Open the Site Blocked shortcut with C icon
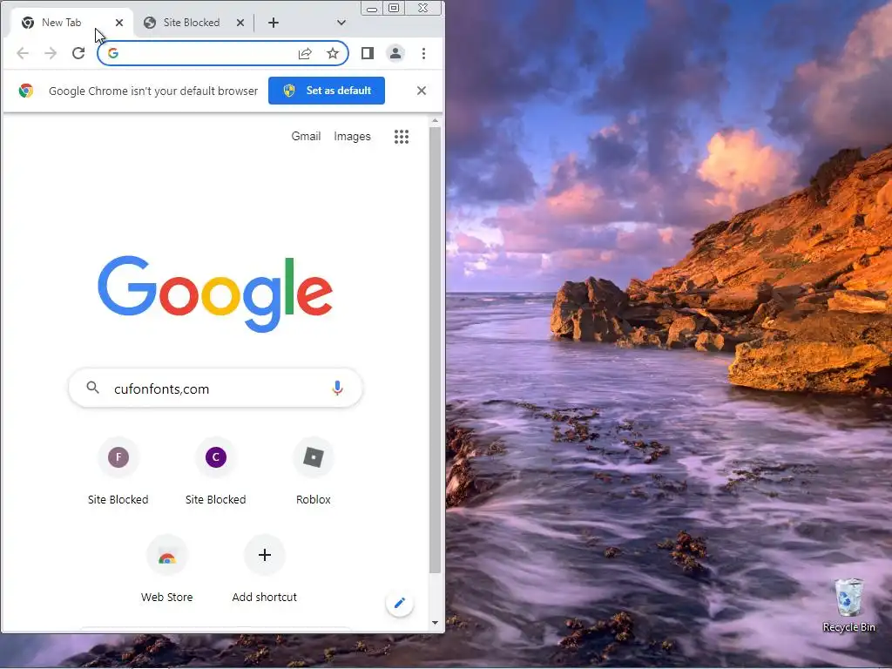This screenshot has width=892, height=669. click(x=216, y=457)
